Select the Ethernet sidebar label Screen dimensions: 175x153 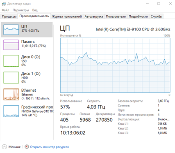tap(29, 90)
